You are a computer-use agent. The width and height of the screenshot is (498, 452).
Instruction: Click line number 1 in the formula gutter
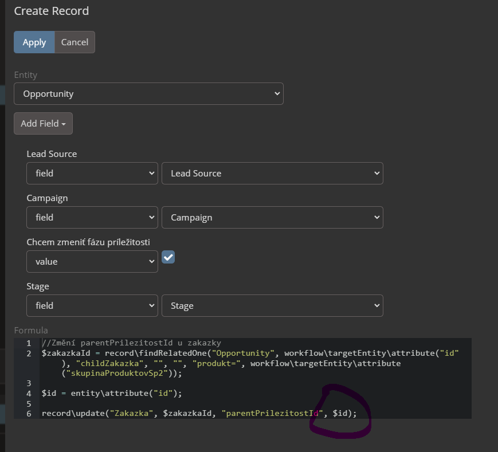[28, 343]
